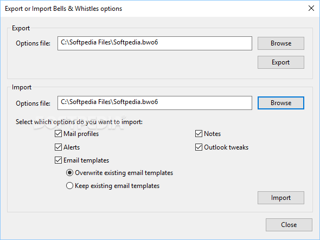Uncheck the Mail profiles checkbox
320x240 pixels.
[x=59, y=134]
